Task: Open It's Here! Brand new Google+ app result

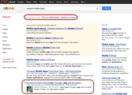Action: pyautogui.click(x=54, y=83)
